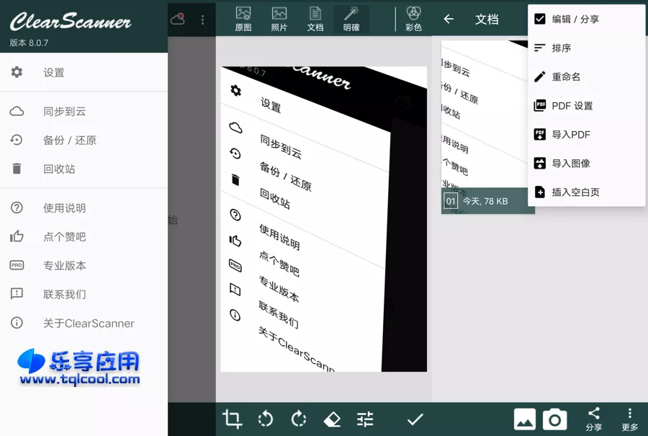The image size is (648, 436).
Task: Confirm edits with the checkmark
Action: click(x=415, y=419)
